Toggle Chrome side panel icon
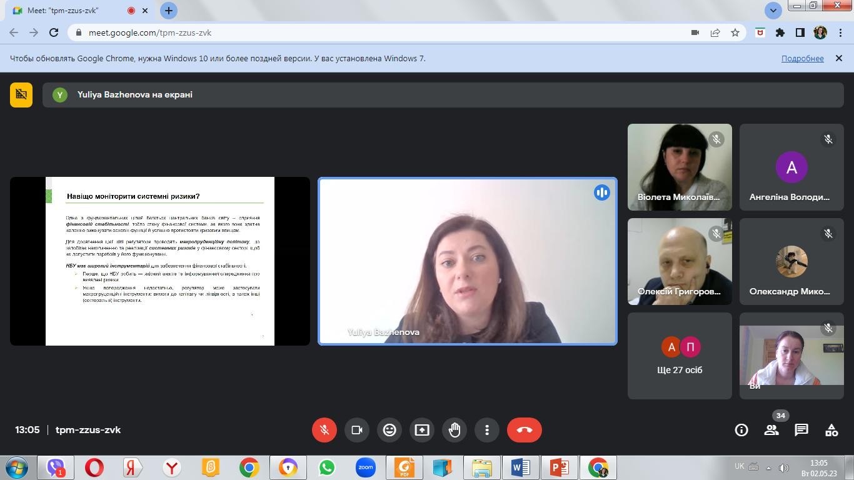Screen dimensions: 854x480 pos(800,32)
